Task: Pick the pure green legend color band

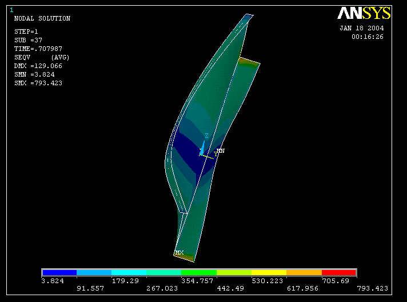Action: pyautogui.click(x=199, y=272)
